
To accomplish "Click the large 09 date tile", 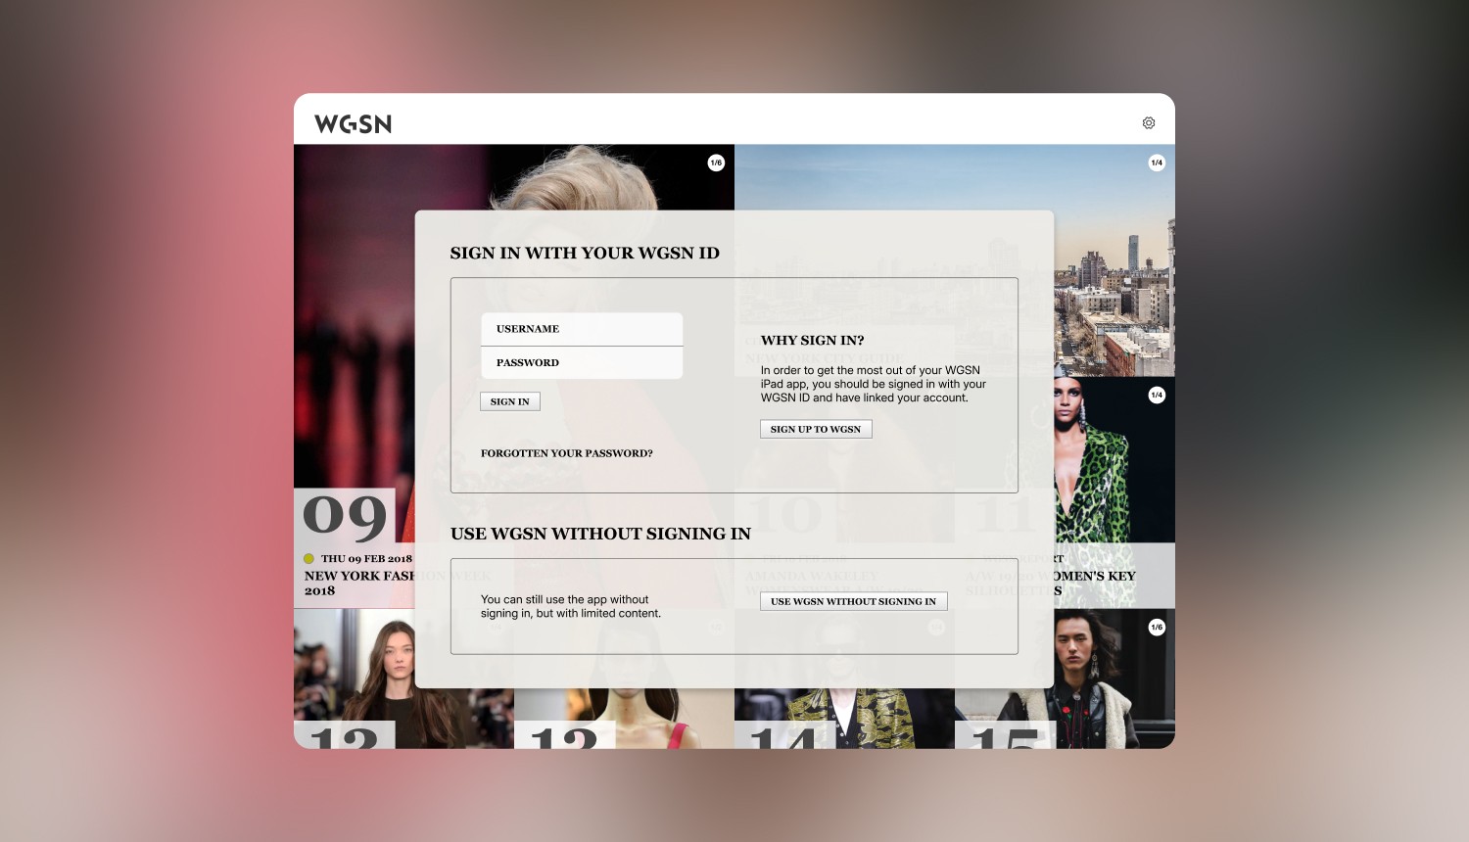I will click(345, 516).
